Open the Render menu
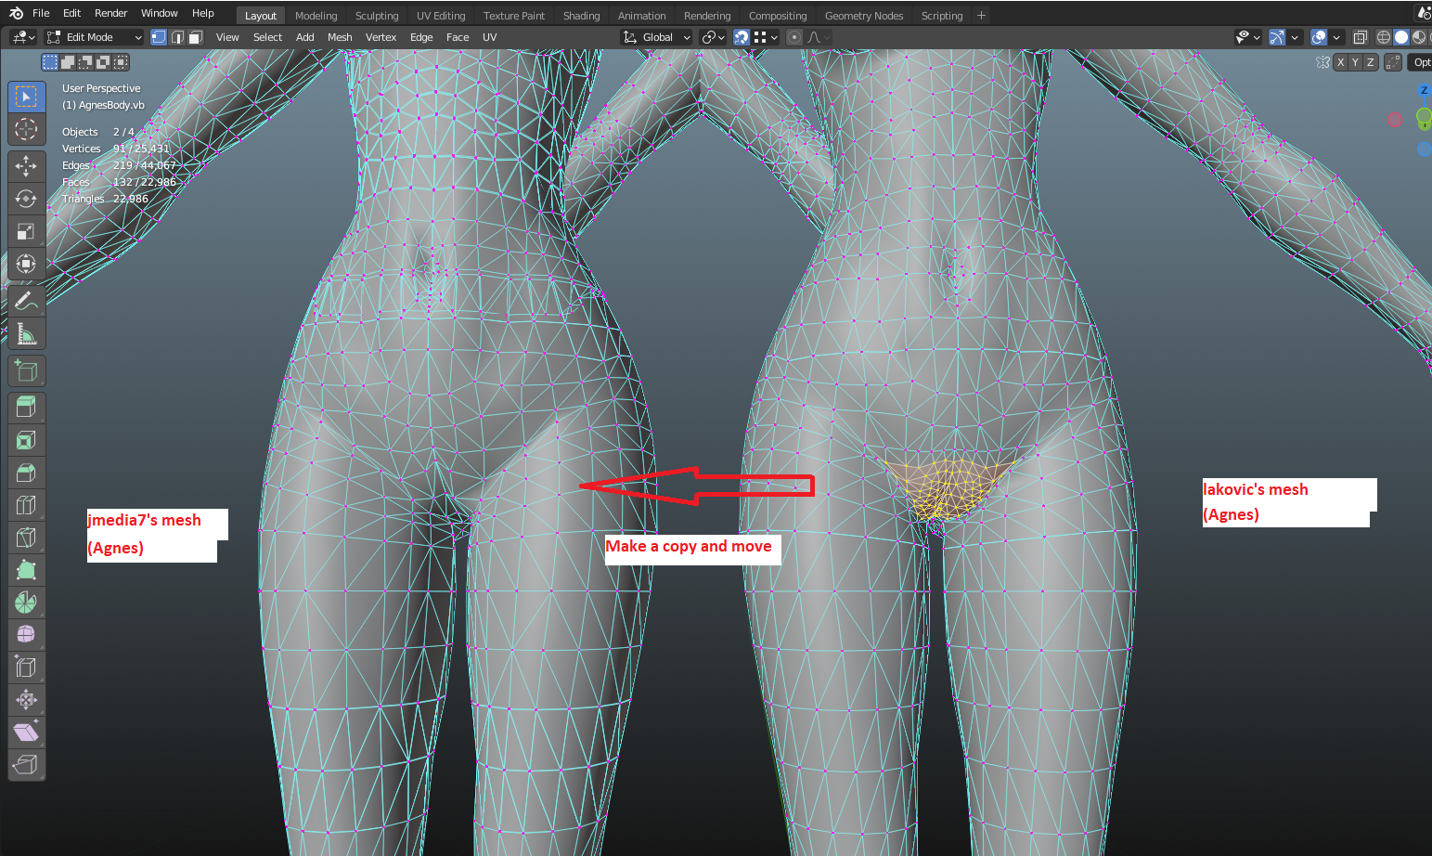Image resolution: width=1432 pixels, height=856 pixels. tap(110, 13)
